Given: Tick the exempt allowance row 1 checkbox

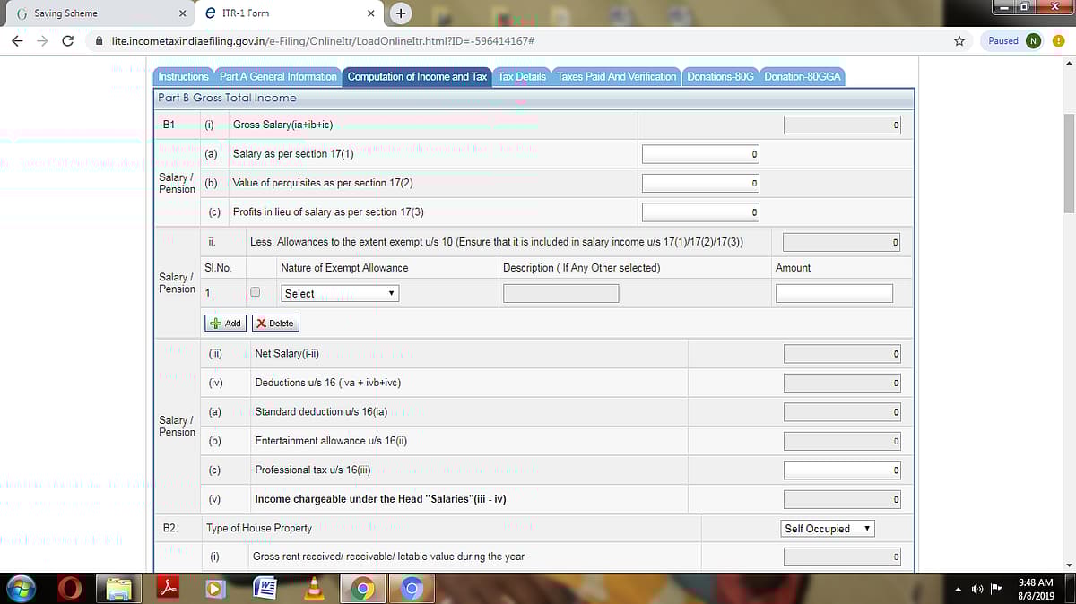Looking at the screenshot, I should (x=256, y=292).
